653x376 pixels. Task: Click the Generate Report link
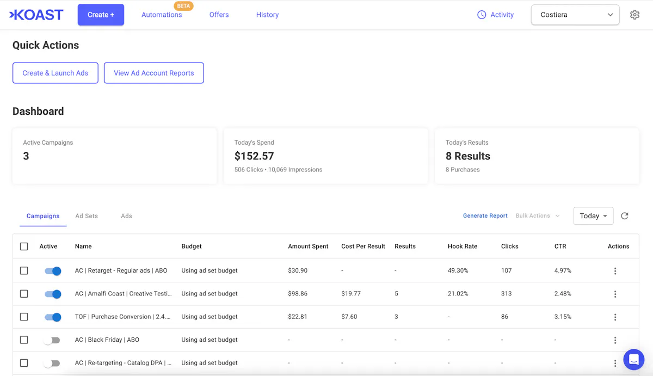pyautogui.click(x=485, y=216)
